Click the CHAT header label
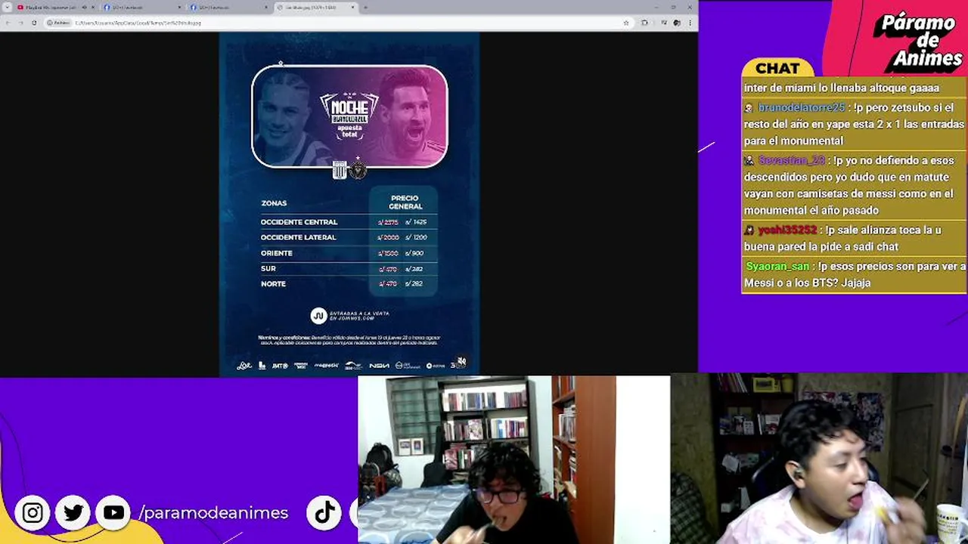This screenshot has width=968, height=544. 777,69
